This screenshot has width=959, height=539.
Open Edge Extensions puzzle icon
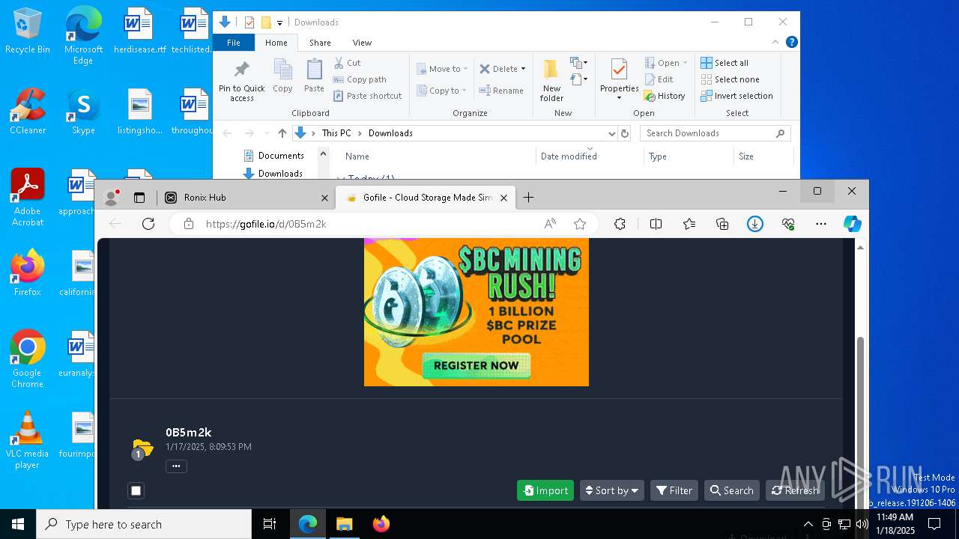click(x=620, y=224)
